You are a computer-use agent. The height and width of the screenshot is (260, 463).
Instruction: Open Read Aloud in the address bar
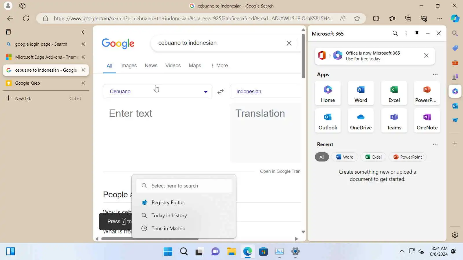coord(343,18)
